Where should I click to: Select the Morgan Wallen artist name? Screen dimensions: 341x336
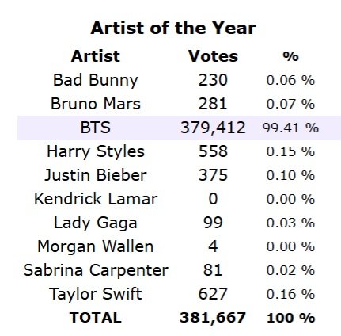[x=96, y=246]
